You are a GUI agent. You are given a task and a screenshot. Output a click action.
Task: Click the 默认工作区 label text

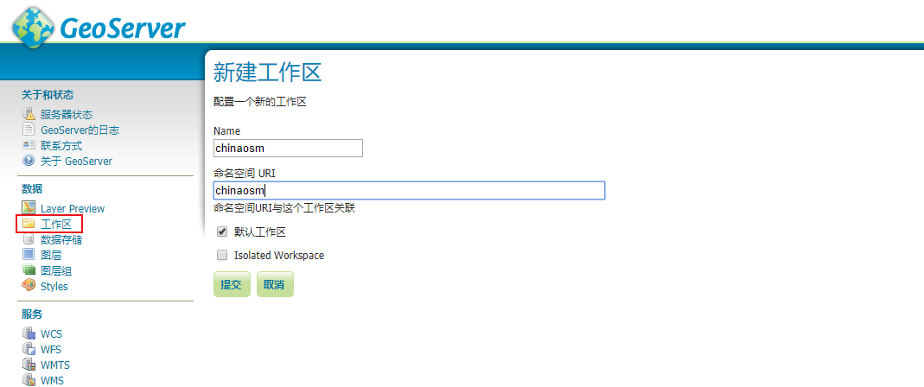pos(260,232)
